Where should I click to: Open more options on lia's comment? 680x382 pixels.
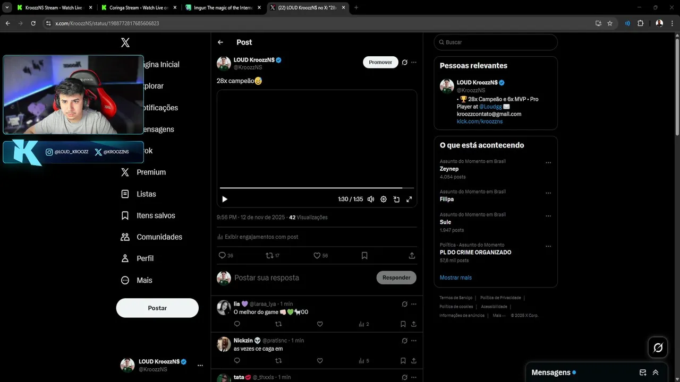coord(414,304)
